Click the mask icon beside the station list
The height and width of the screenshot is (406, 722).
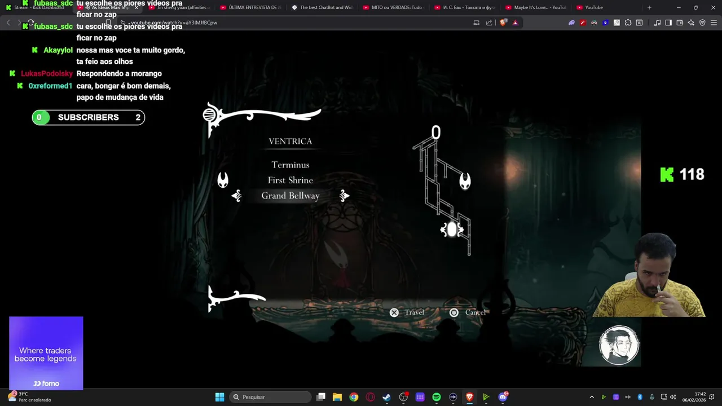click(x=223, y=180)
